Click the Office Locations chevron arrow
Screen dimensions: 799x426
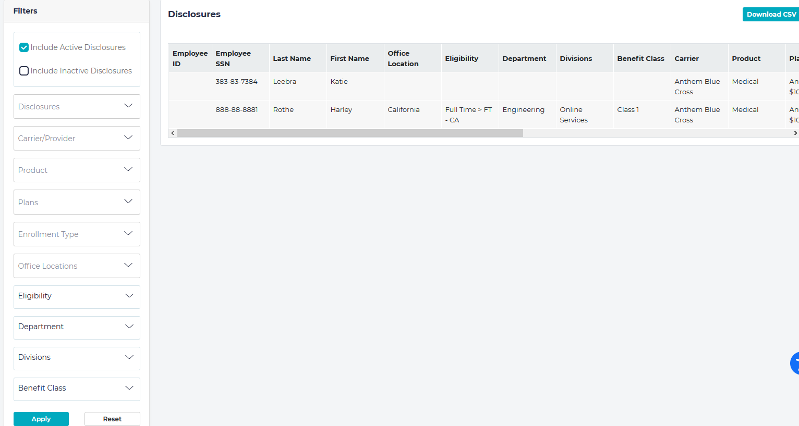[128, 265]
